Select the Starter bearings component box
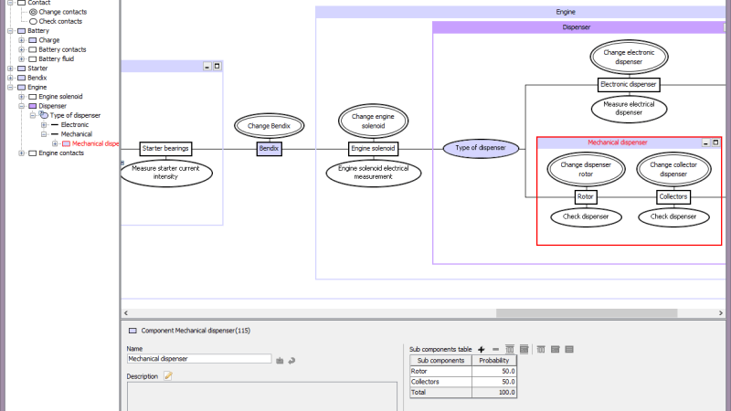Screen dimensions: 731x411 (165, 149)
